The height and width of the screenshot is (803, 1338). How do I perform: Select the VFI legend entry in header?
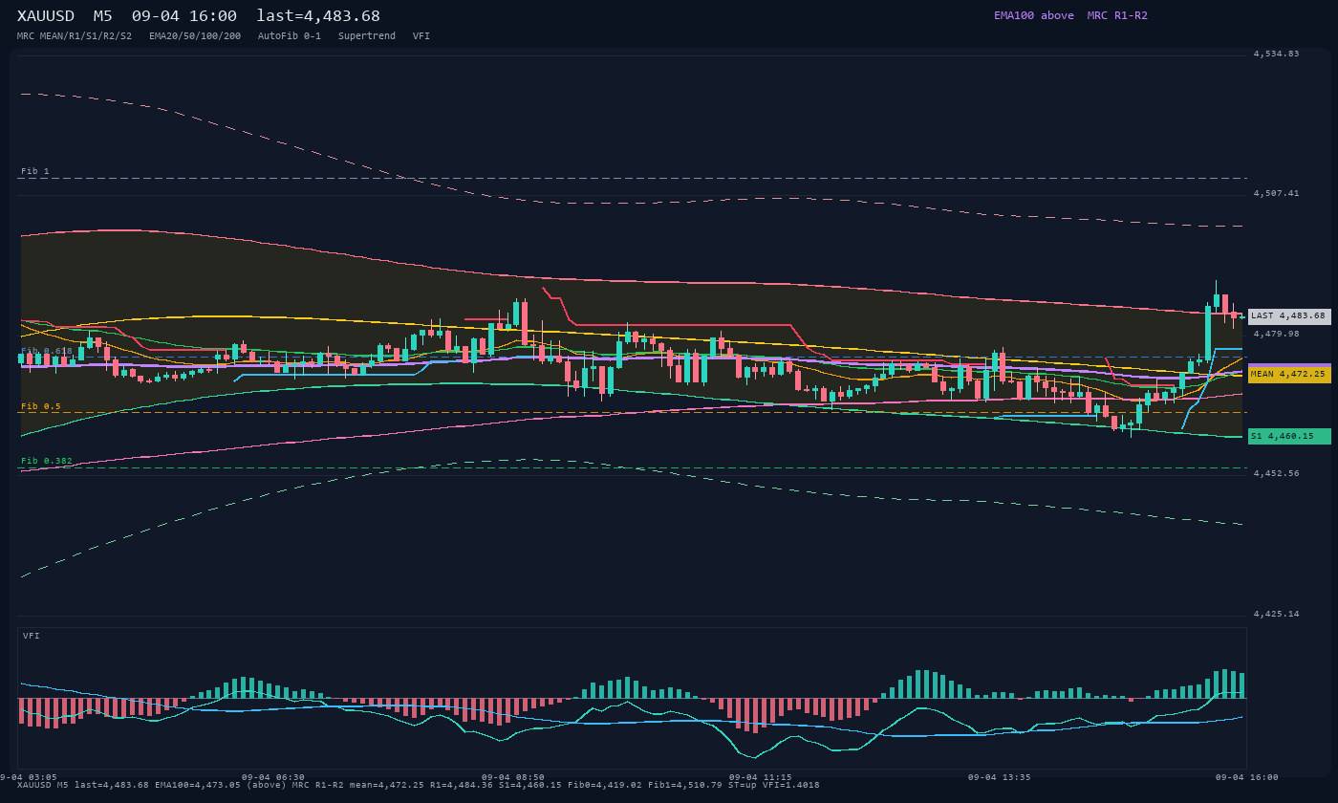click(x=421, y=36)
